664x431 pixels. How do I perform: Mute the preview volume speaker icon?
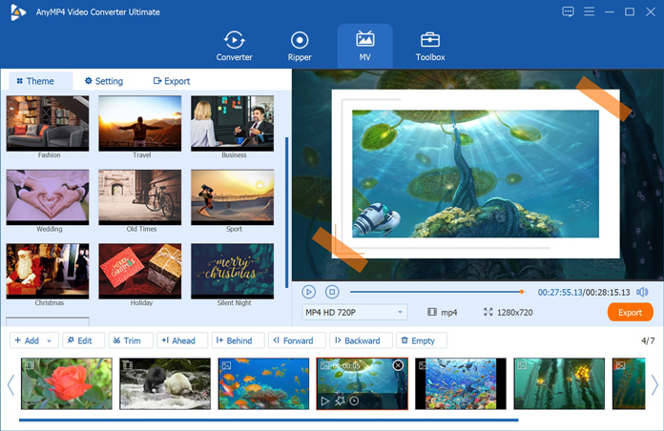click(642, 292)
